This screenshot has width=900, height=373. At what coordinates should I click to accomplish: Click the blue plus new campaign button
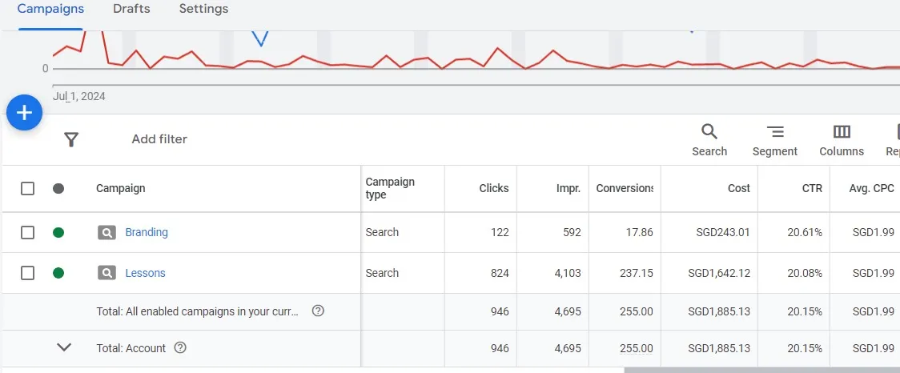coord(24,113)
